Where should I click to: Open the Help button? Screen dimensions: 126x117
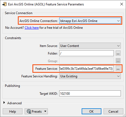coord(12,111)
